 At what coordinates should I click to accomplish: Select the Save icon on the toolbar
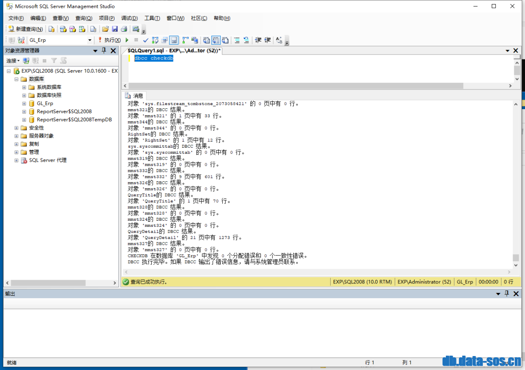115,29
